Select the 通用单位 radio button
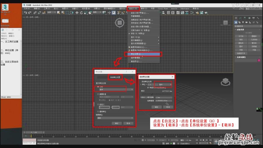Screen dimensions: 263x148 coord(98,111)
